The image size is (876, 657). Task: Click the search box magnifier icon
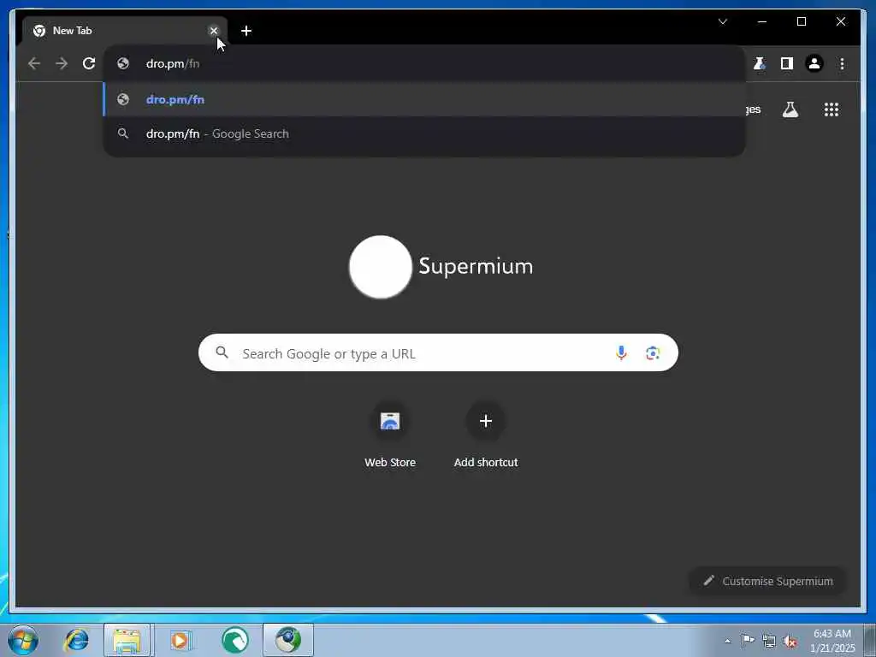click(222, 352)
